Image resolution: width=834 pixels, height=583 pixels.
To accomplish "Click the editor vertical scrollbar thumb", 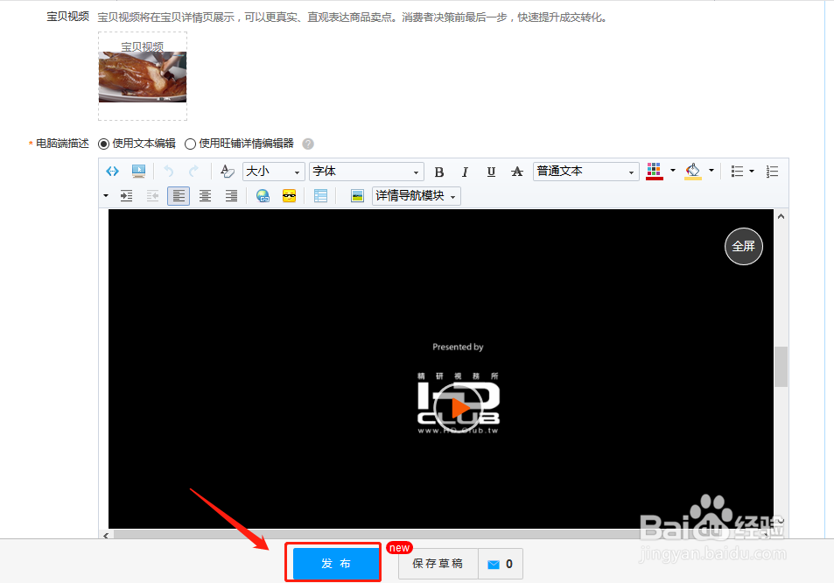I will (781, 367).
